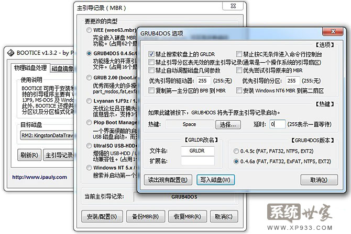Click 备份MBR(B) button
Screen dimensions: 351x234
(x=146, y=216)
